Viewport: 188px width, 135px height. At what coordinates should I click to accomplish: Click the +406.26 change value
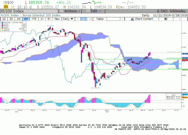click(x=63, y=3)
